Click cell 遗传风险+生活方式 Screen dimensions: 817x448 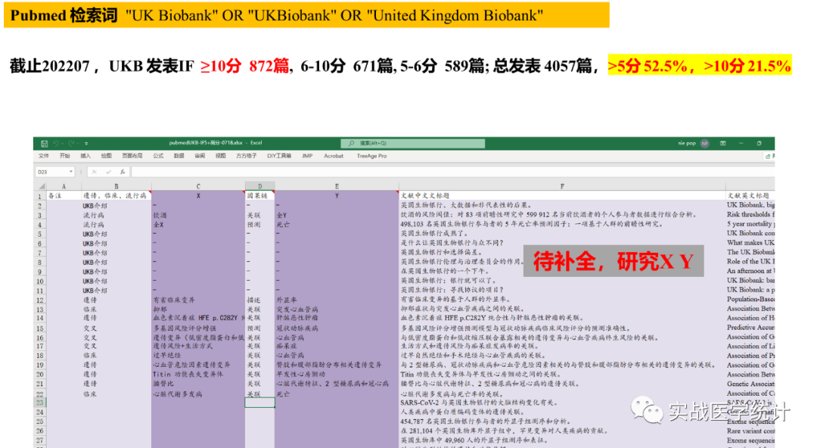[198, 346]
